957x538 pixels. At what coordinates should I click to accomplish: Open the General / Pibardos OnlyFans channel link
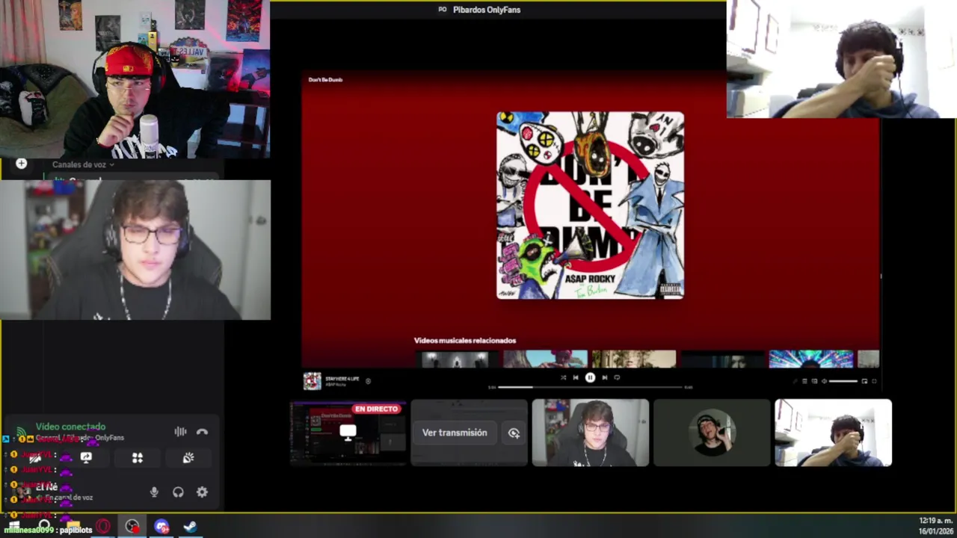[80, 438]
